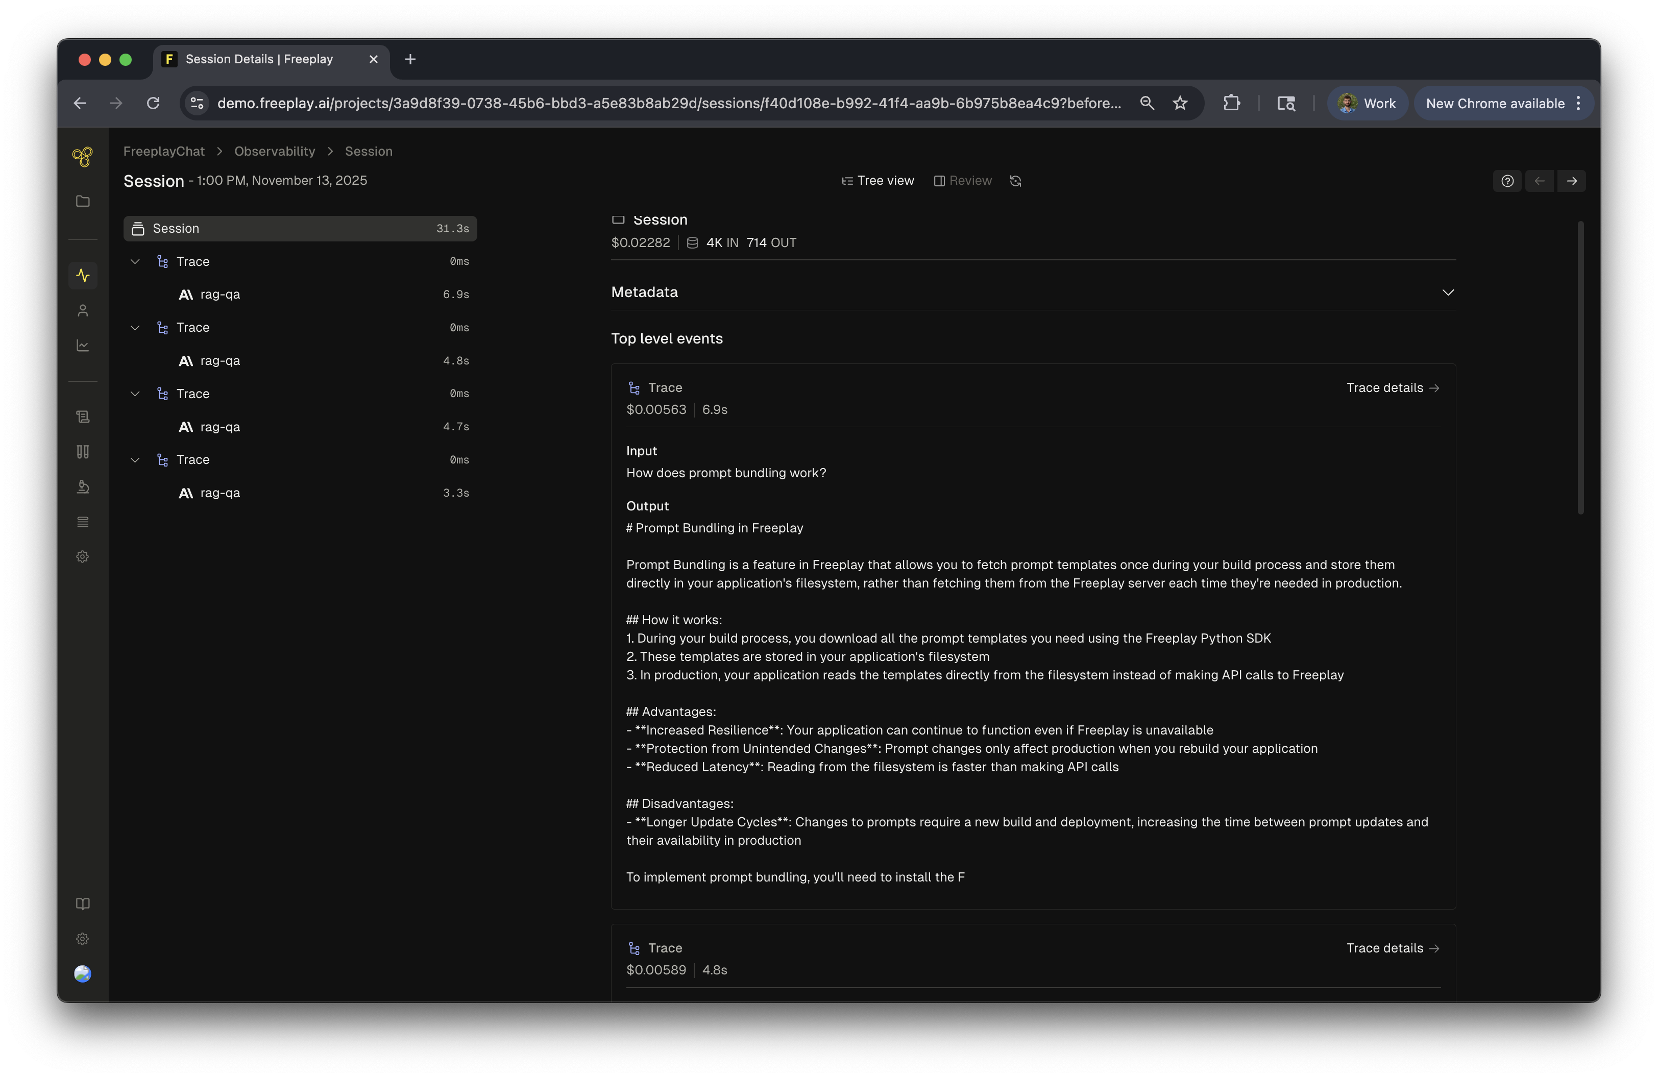Open the datasets icon in the sidebar
The width and height of the screenshot is (1658, 1078).
(82, 521)
